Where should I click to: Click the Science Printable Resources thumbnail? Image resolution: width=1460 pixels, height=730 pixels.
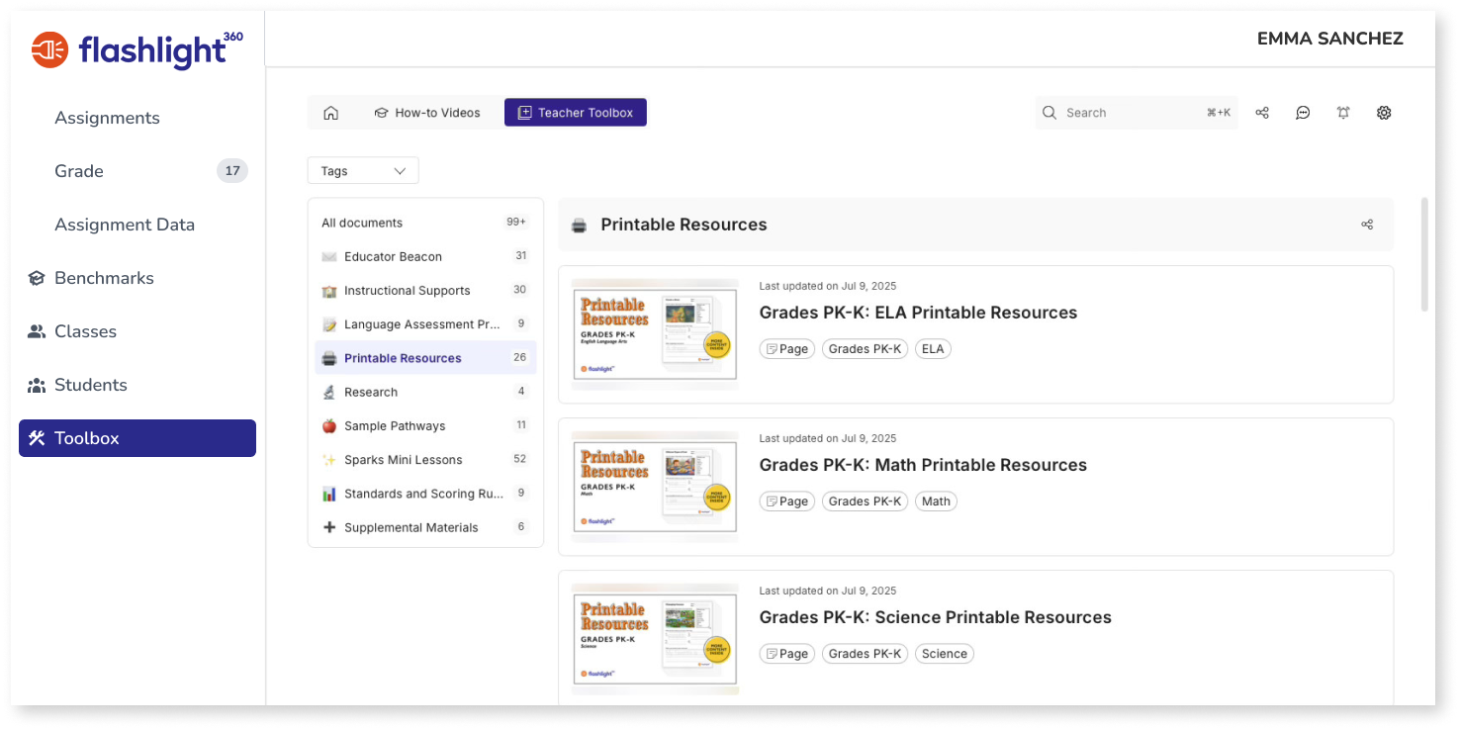coord(655,639)
